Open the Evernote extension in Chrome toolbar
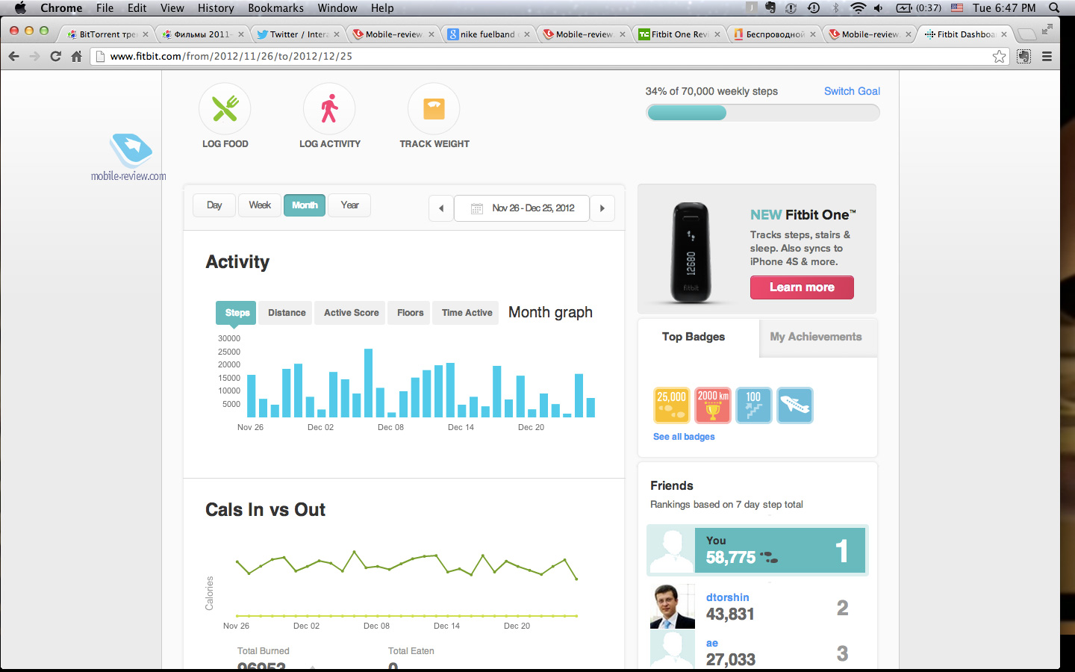 point(1023,56)
